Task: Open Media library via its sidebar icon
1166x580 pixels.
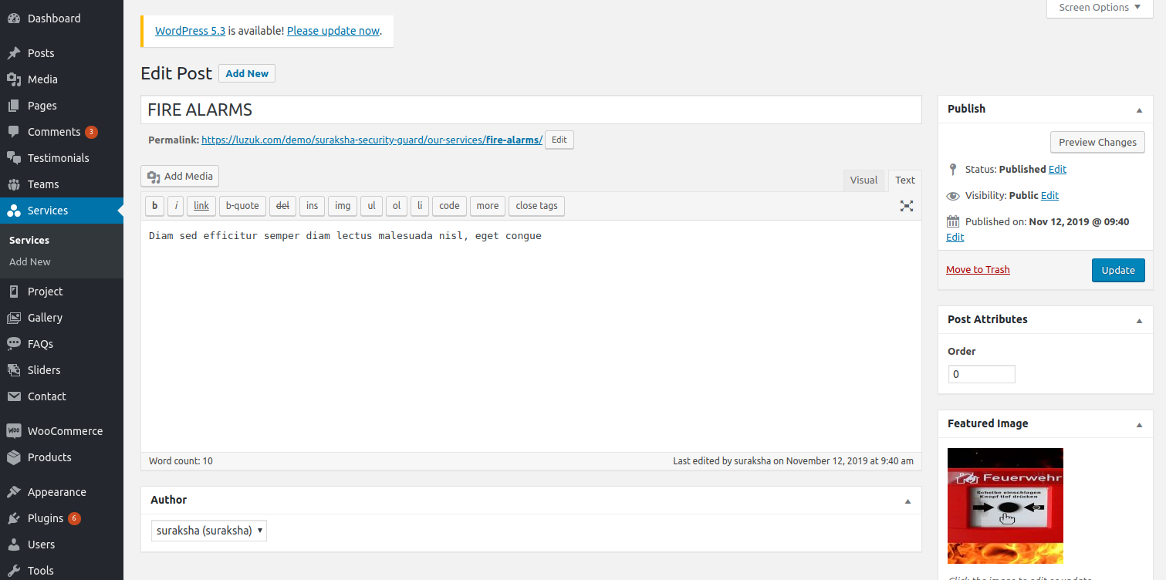Action: point(14,79)
